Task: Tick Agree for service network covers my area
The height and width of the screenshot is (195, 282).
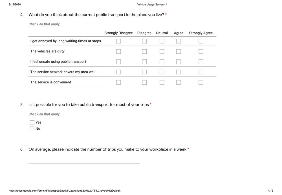Action: pos(179,72)
